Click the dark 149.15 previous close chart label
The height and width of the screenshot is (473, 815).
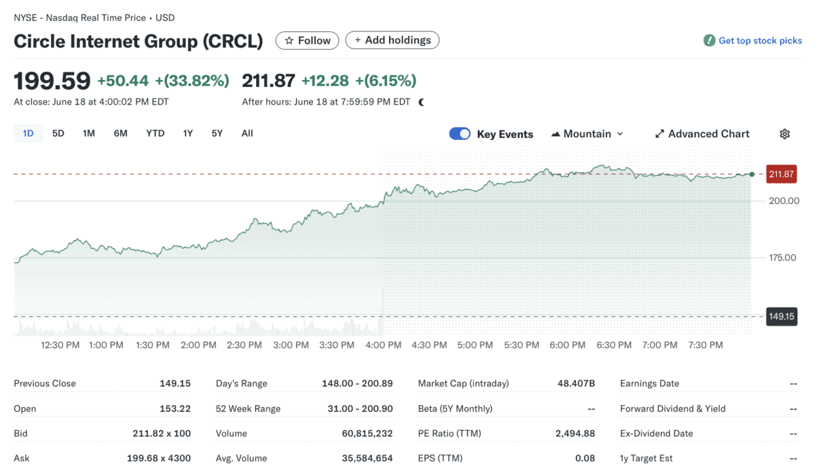pos(781,316)
